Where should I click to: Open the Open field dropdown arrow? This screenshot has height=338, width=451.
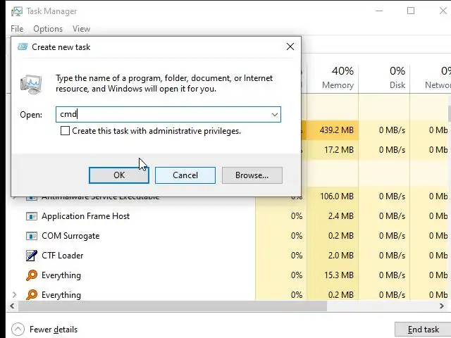click(275, 115)
